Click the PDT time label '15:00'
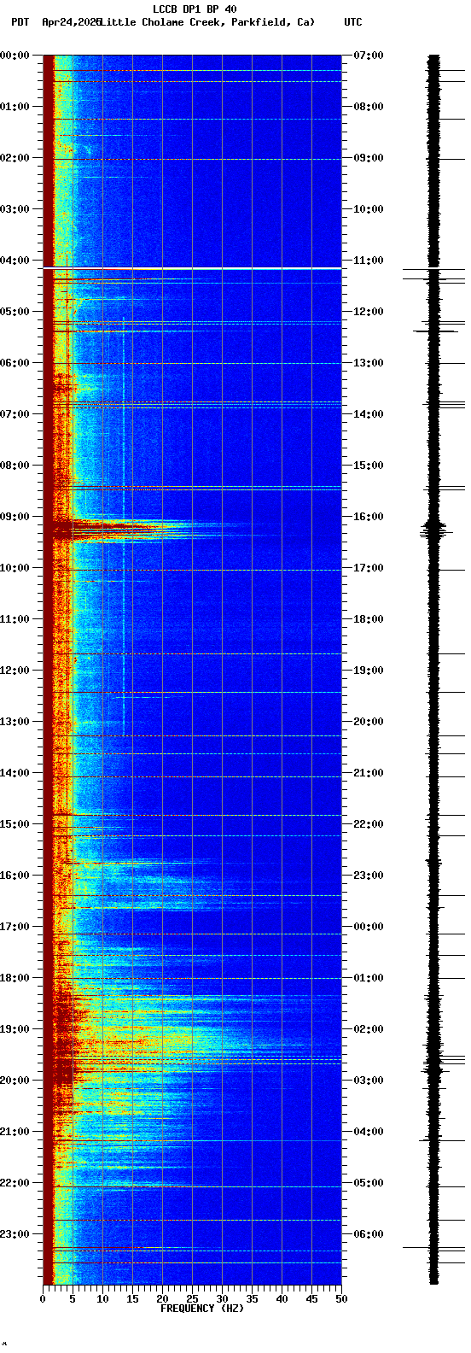This screenshot has width=471, height=1353. [x=15, y=824]
